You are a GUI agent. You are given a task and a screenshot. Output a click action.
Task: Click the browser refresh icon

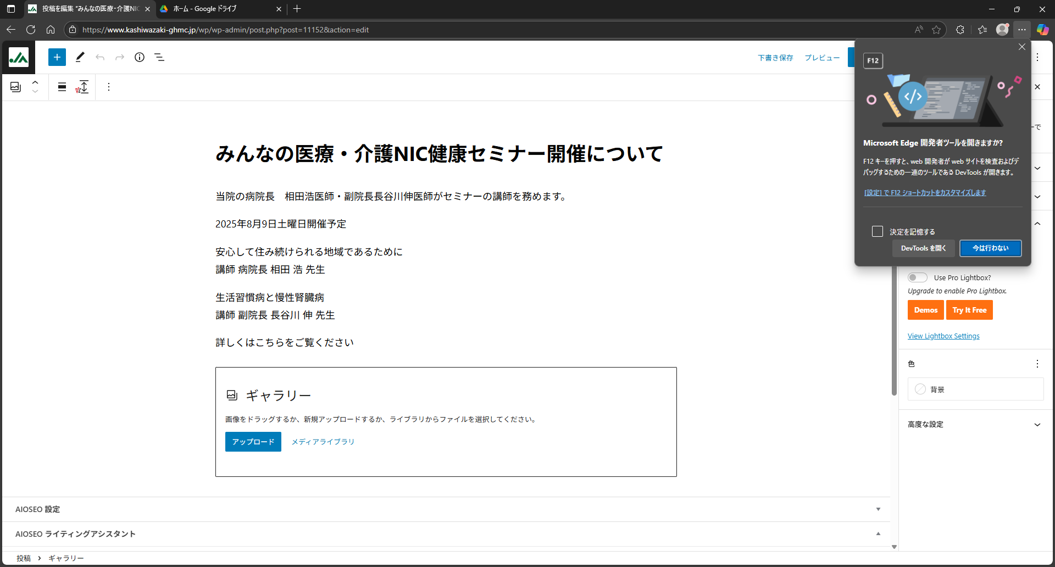(31, 30)
